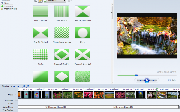Screen dimensions: 180x112
Task: Play the preview with round play button
Action: 147,80
